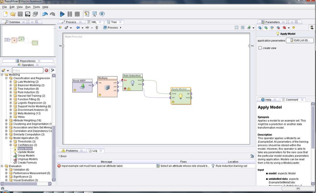Switch to Design perspective notepad icon
This screenshot has width=316, height=193.
tap(87, 14)
